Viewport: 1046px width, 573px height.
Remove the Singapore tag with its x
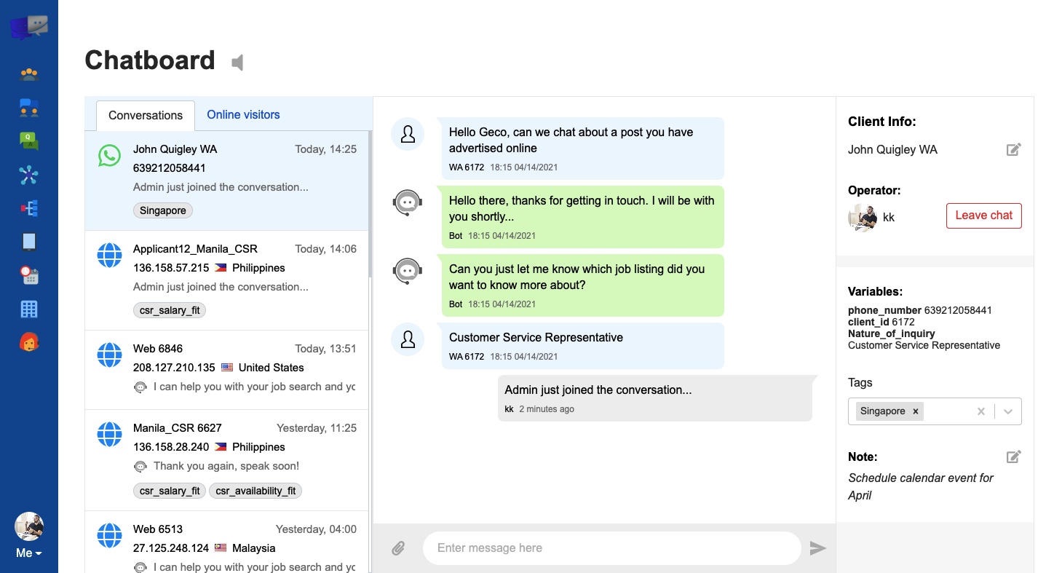click(x=916, y=411)
